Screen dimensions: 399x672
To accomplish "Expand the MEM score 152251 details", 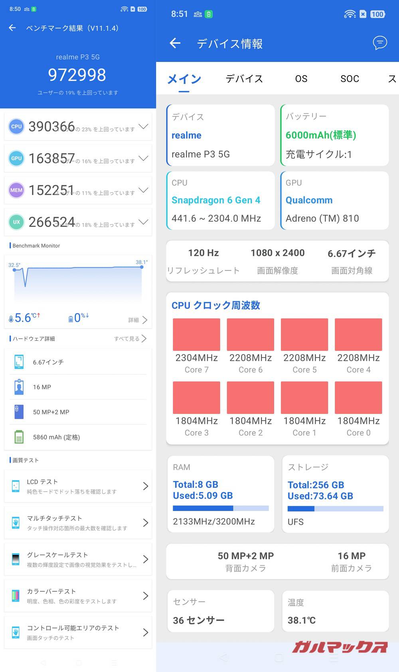I will [143, 190].
